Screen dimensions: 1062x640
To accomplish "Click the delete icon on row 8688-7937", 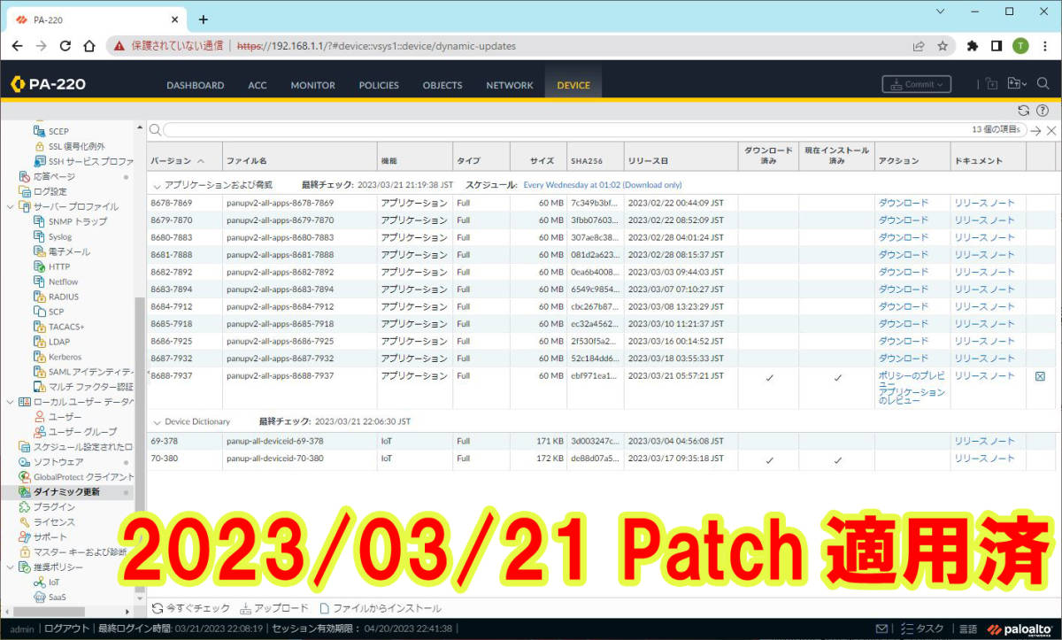I will 1040,376.
